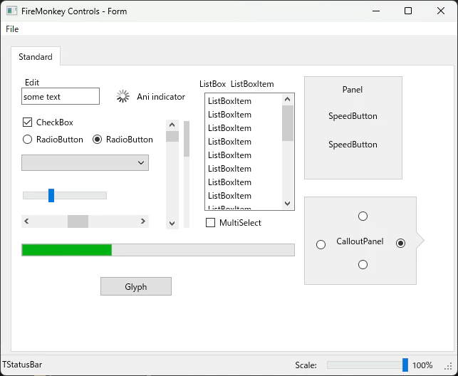Click the second SpeedButton in the Panel
This screenshot has height=376, width=458.
tap(353, 145)
